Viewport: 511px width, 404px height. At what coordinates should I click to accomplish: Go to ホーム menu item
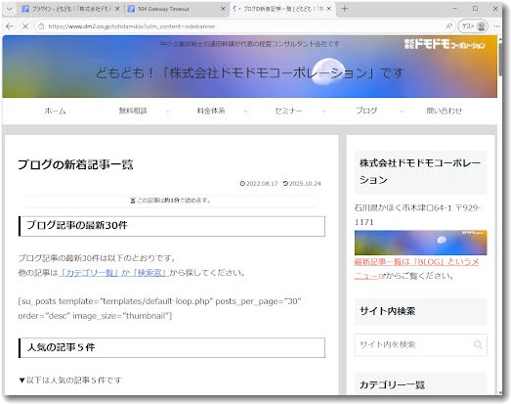55,111
